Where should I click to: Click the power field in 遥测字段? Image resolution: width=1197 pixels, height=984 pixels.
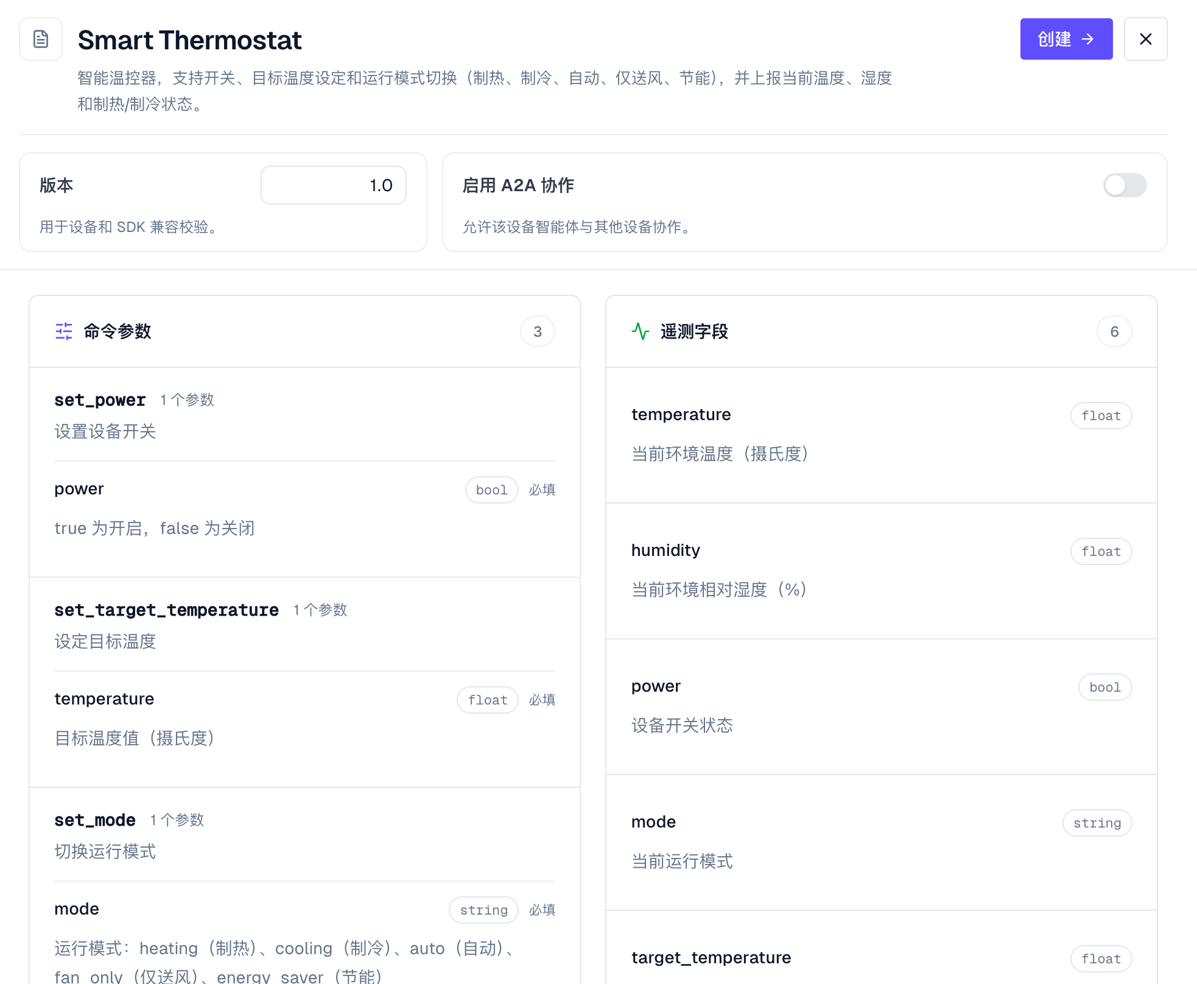[x=656, y=686]
